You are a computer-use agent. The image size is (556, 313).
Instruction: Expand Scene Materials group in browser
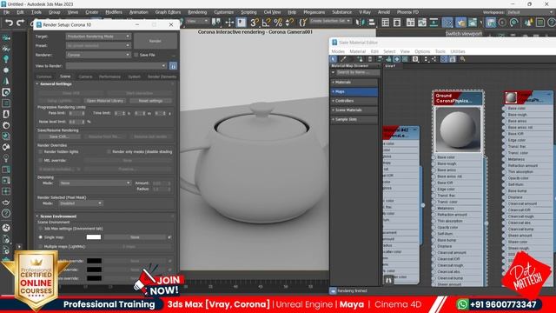[354, 110]
